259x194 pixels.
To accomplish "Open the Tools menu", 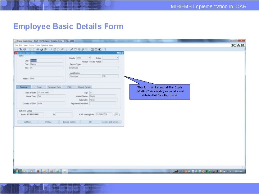I will tap(38, 45).
